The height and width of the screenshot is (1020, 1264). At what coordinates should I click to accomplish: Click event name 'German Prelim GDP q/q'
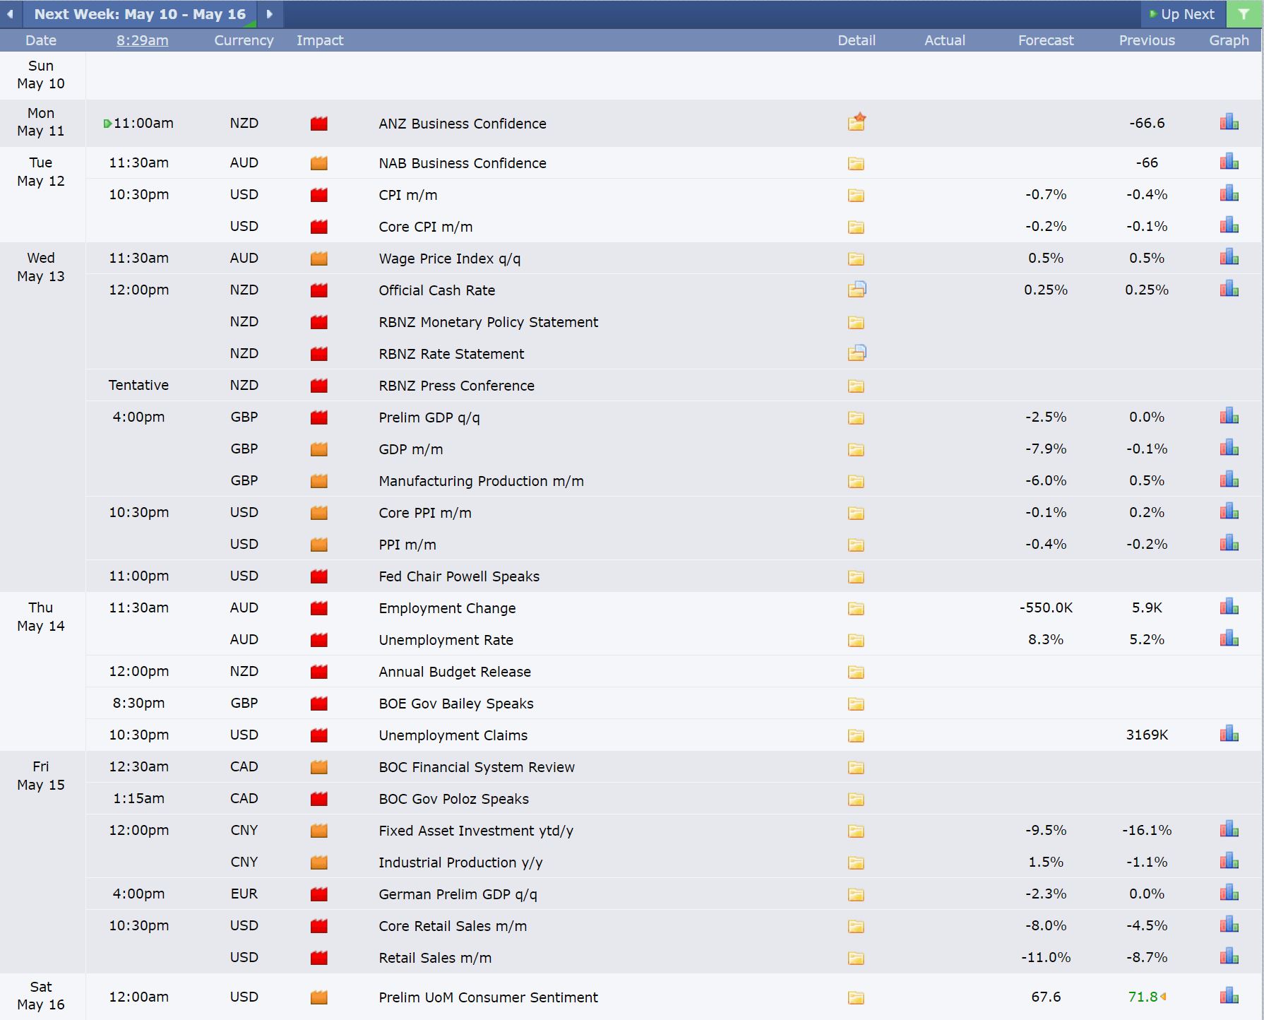(458, 894)
